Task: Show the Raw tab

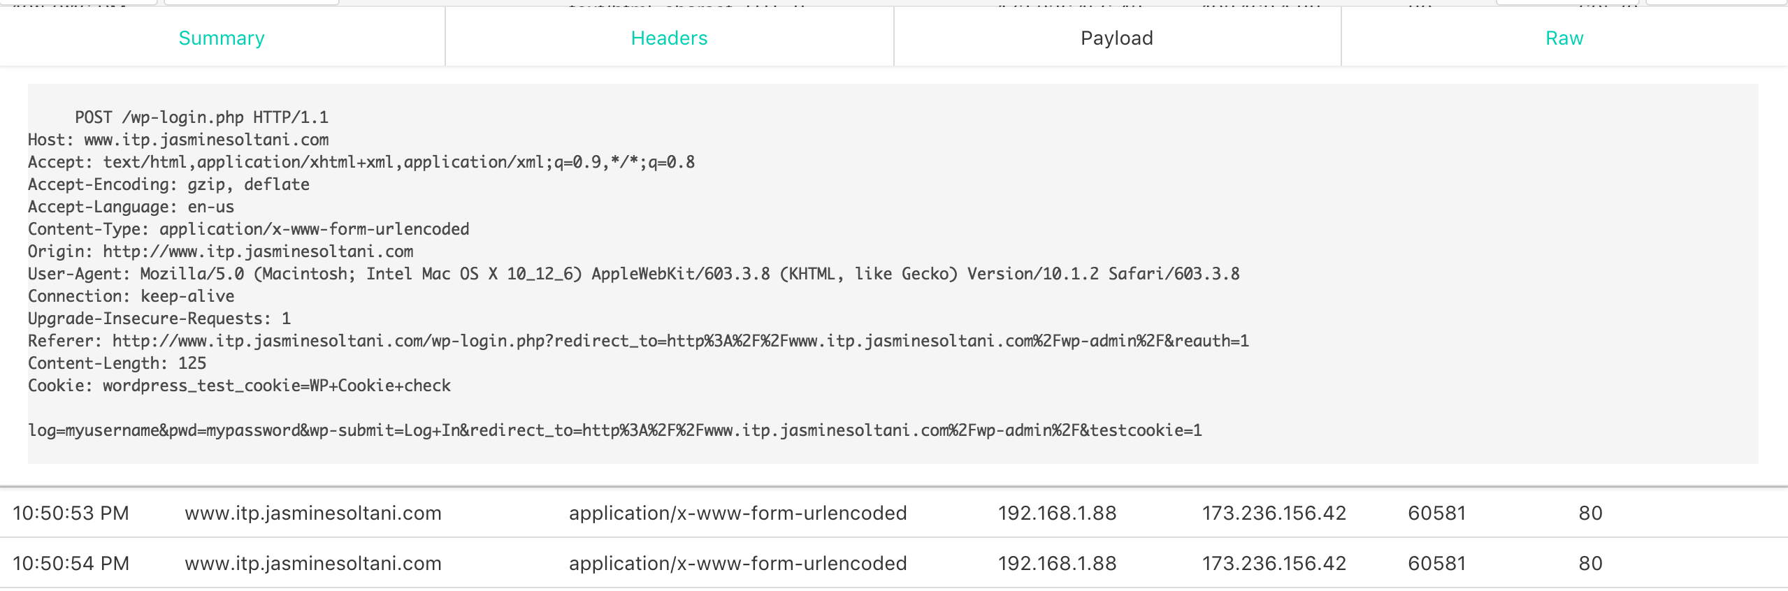Action: [1564, 38]
